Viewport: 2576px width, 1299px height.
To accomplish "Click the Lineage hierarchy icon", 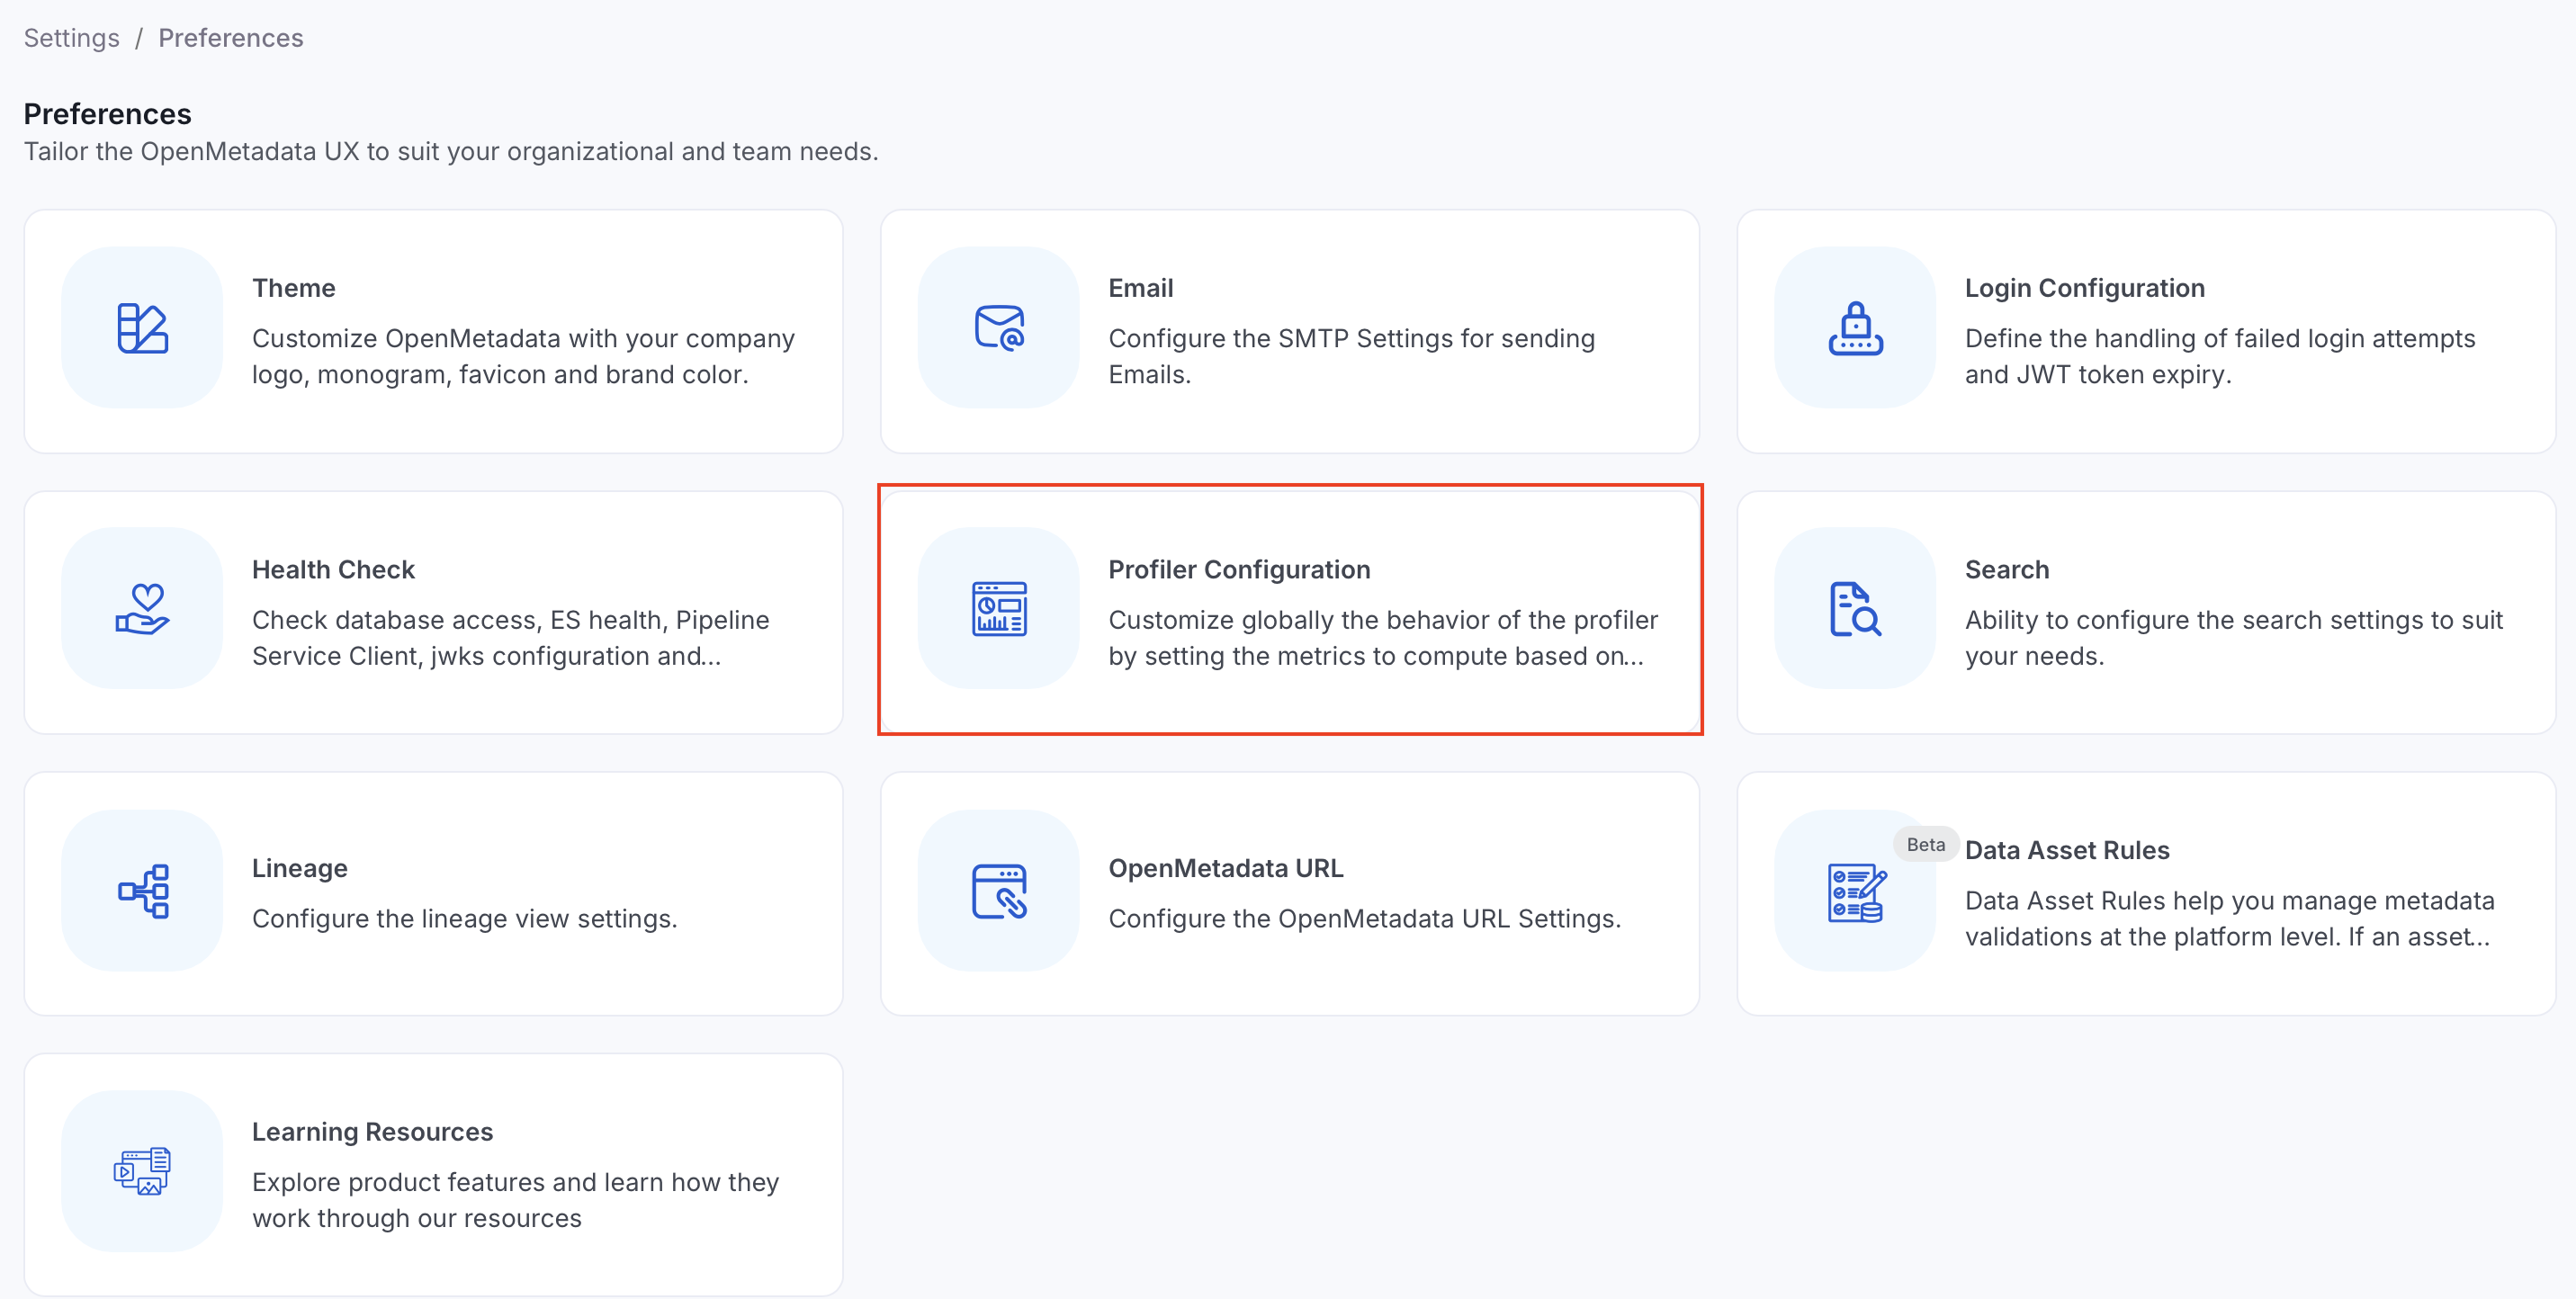I will pos(142,891).
